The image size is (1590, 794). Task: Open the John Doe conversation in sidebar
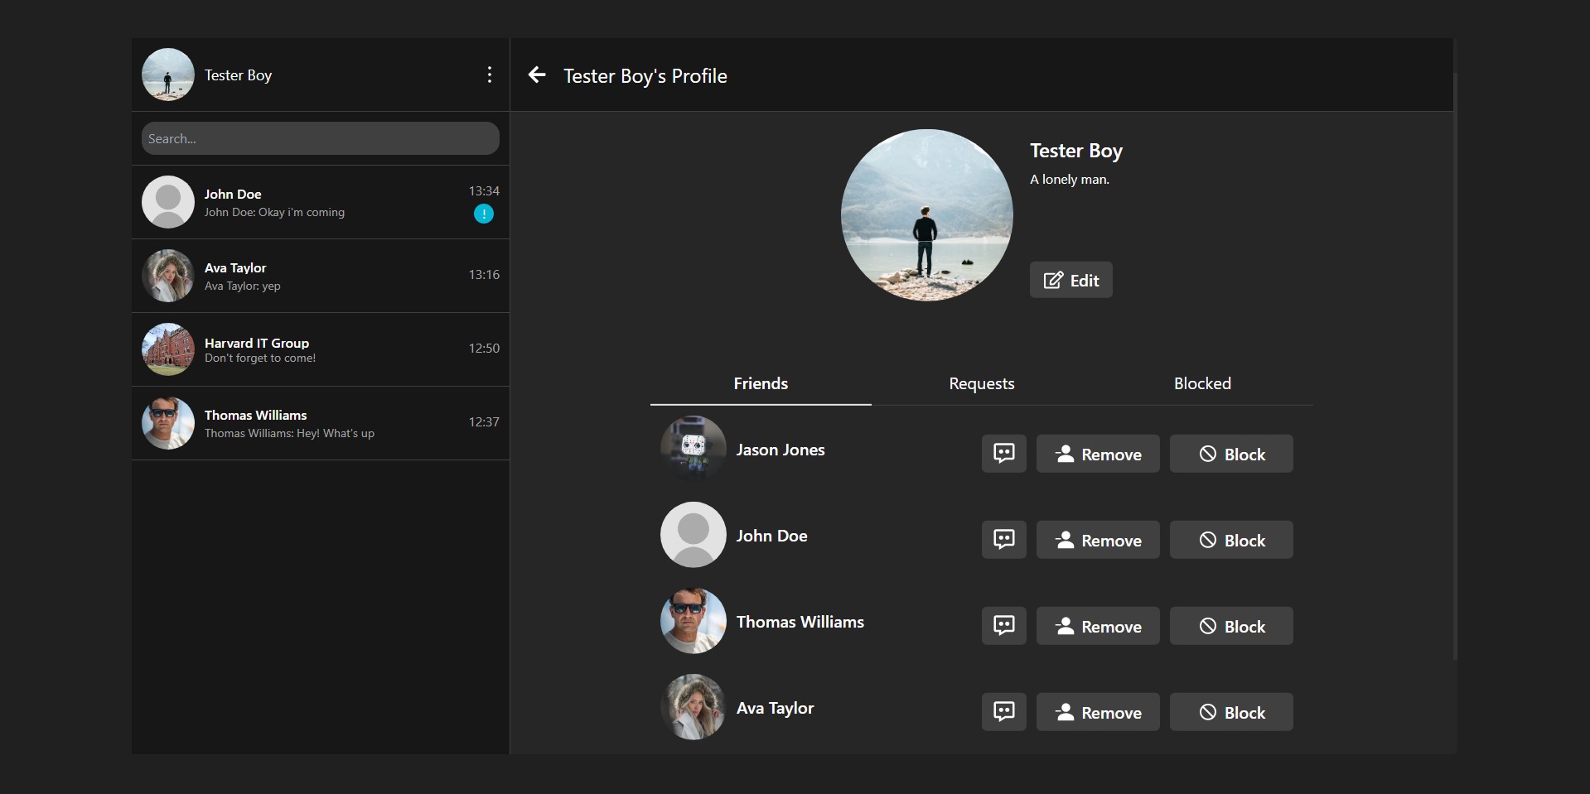pos(321,202)
